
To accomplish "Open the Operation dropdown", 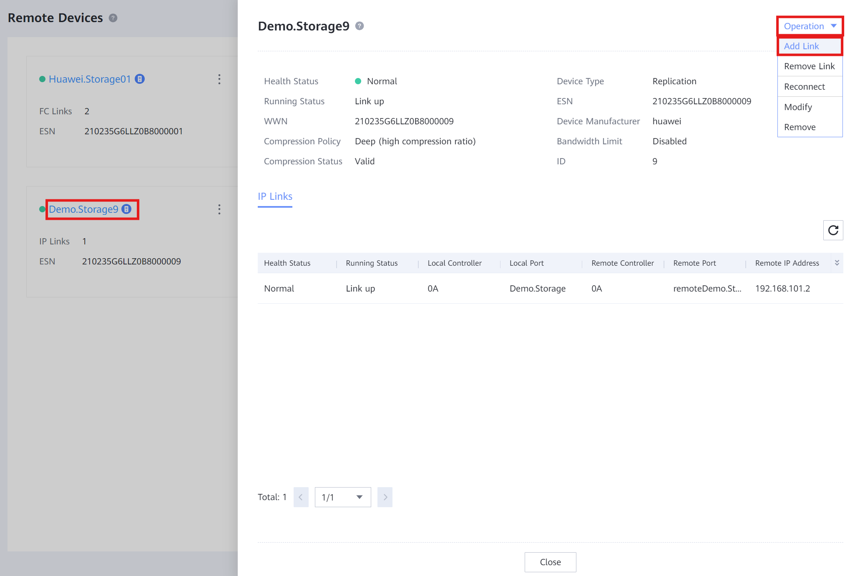I will tap(810, 26).
